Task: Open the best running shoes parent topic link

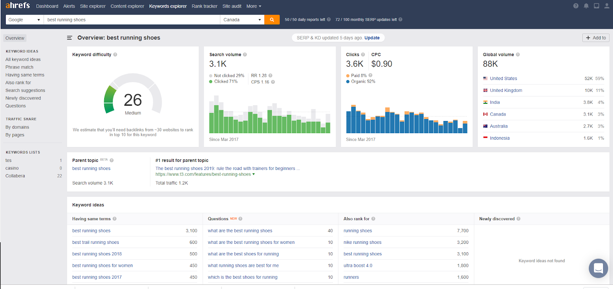Action: (x=91, y=168)
